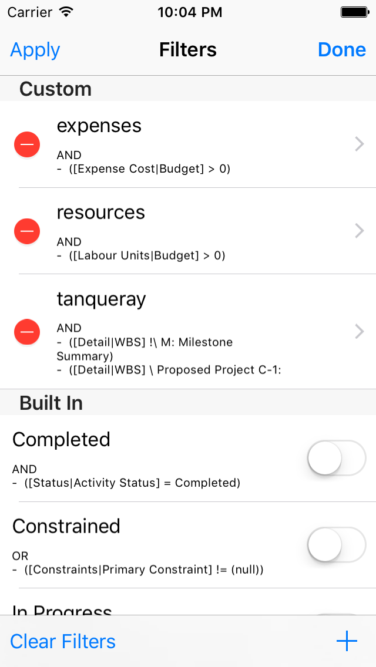Tap the Constrained filter condition text
Screen dimensions: 376x667
[x=137, y=570]
